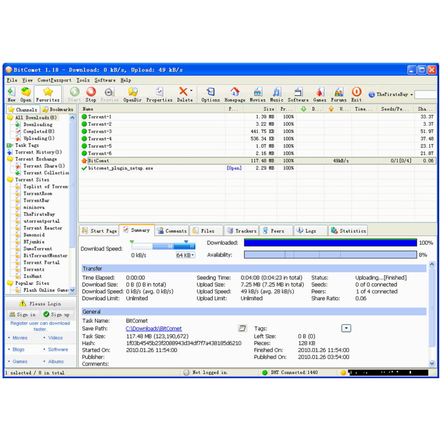This screenshot has height=441, width=441.
Task: Click the Music toolbar icon
Action: (276, 94)
